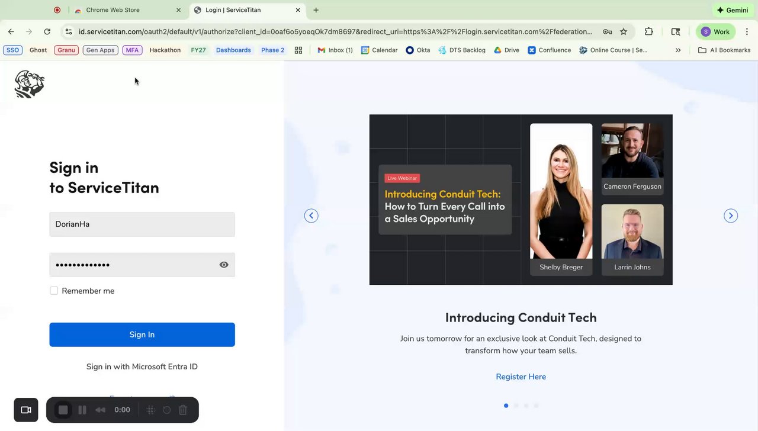Click the blue Sign In button
Viewport: 758px width, 431px height.
(x=142, y=334)
